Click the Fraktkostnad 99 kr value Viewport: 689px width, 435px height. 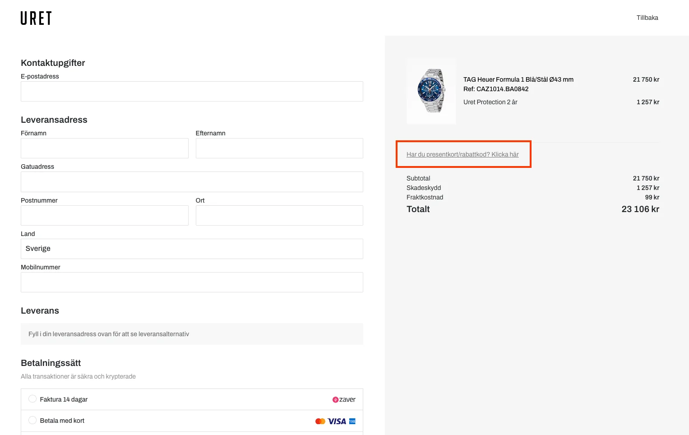click(x=652, y=197)
